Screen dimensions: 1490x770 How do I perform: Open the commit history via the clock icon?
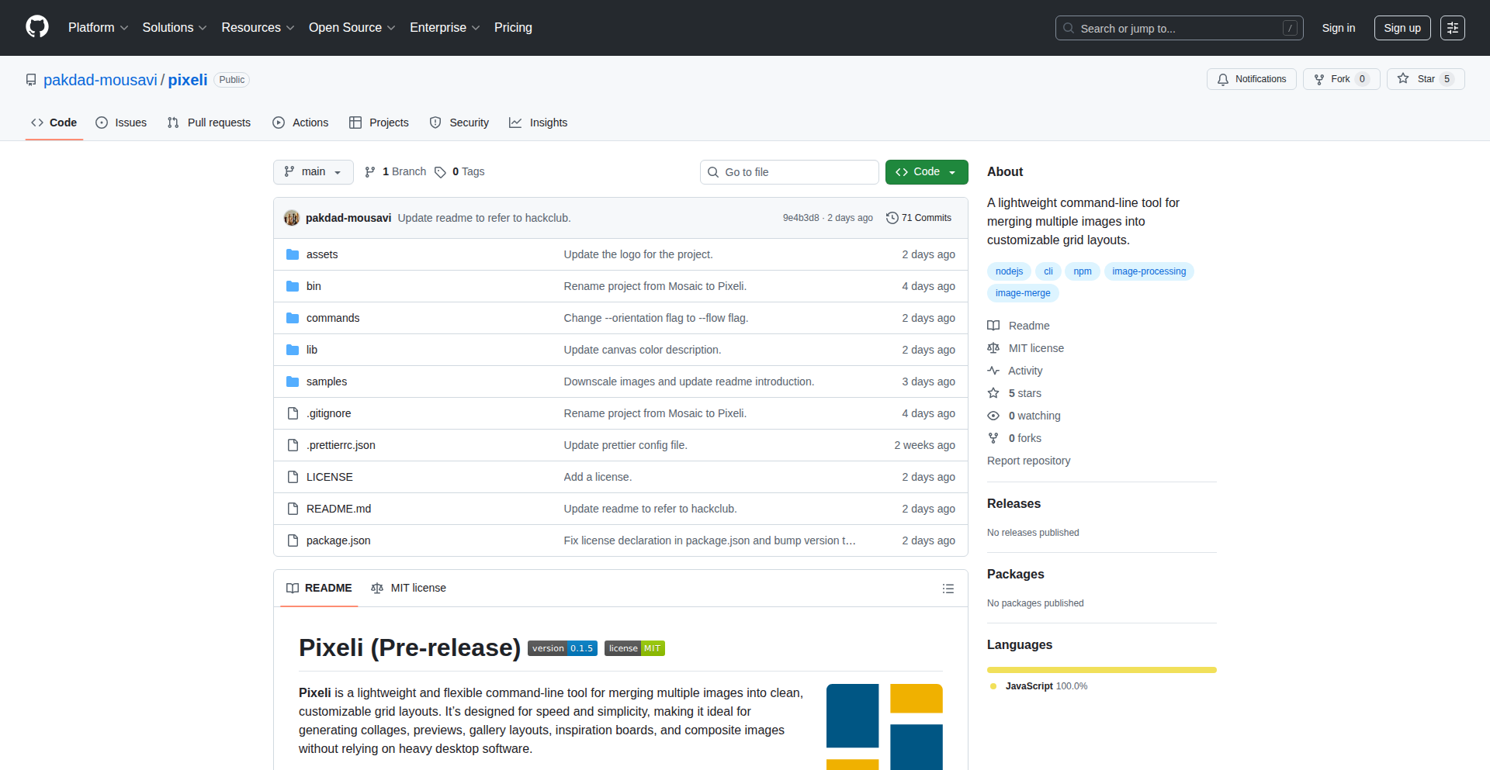[891, 218]
